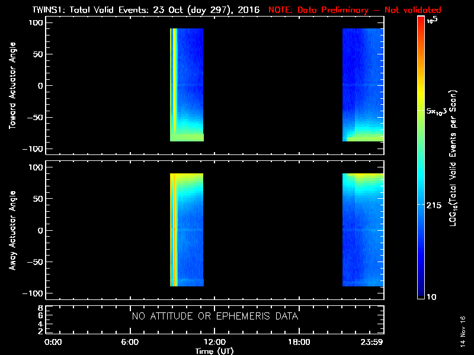Click the "0" tick label on Toward panel
Viewport: 474px width, 355px height.
click(40, 86)
